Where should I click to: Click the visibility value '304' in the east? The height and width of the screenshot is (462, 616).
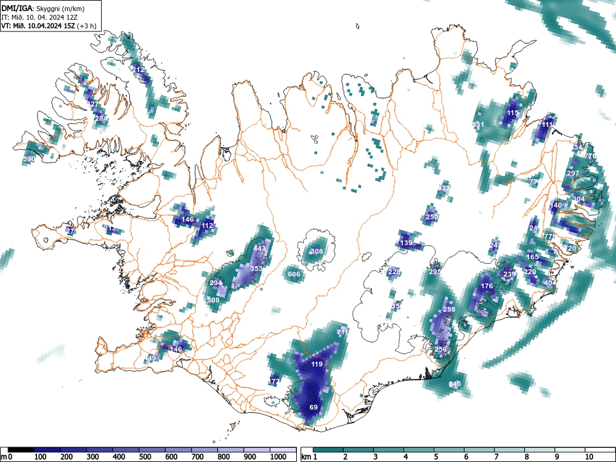pos(578,199)
